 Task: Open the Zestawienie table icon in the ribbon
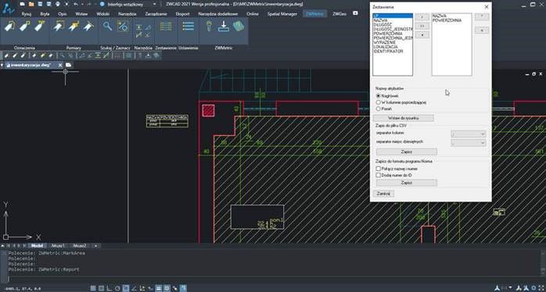pyautogui.click(x=166, y=27)
